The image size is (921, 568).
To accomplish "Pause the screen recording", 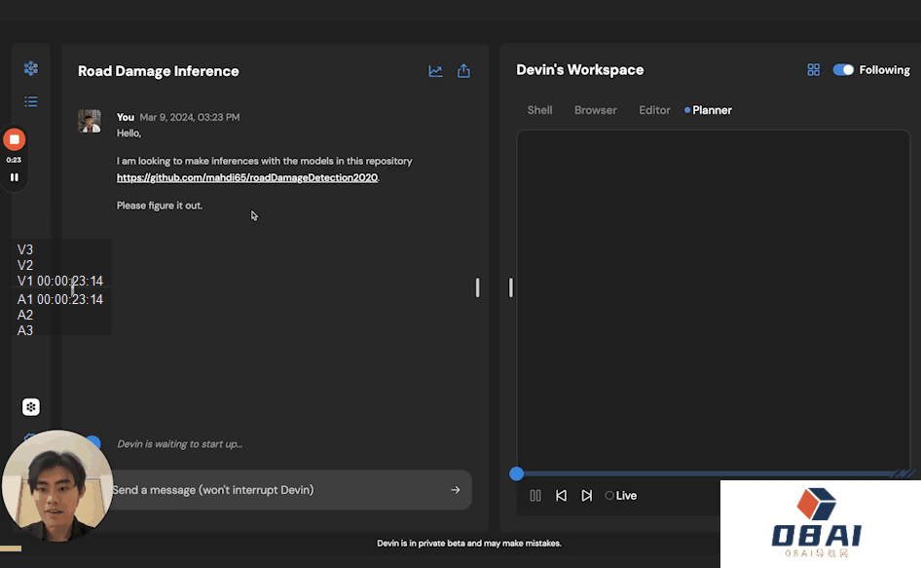I will pos(14,177).
